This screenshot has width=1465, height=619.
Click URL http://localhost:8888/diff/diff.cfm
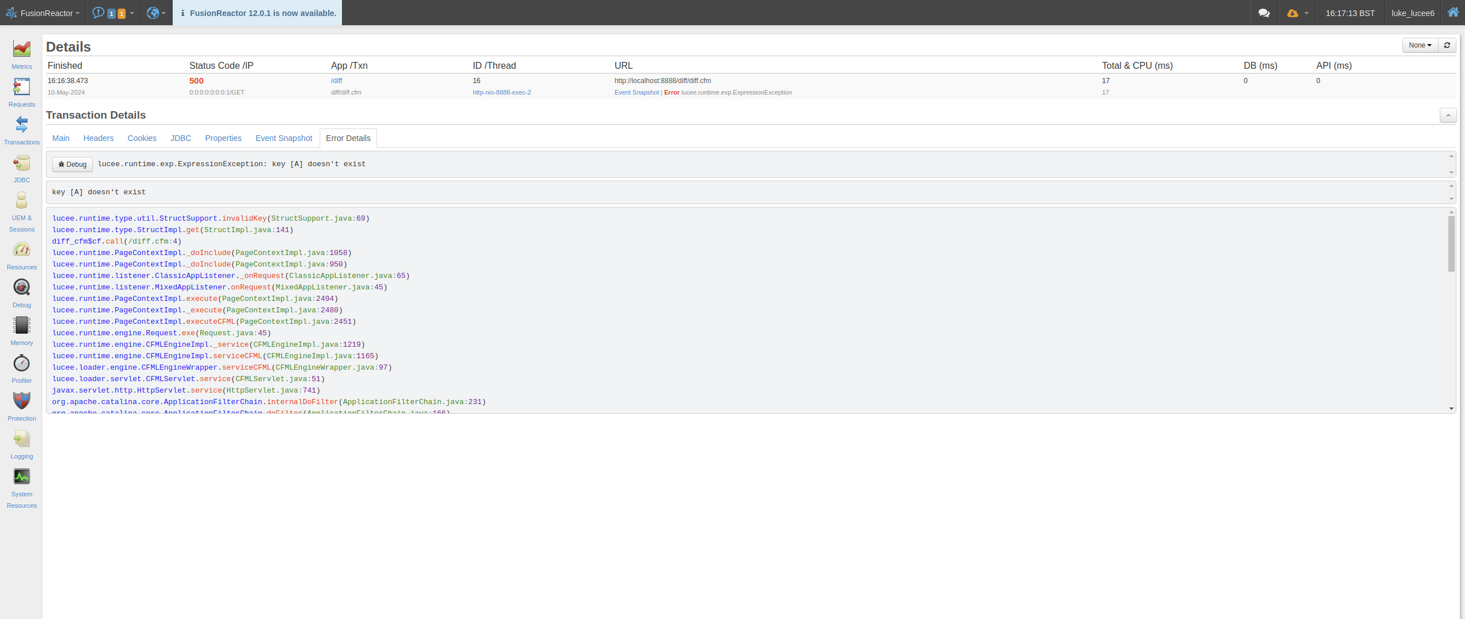pyautogui.click(x=662, y=81)
